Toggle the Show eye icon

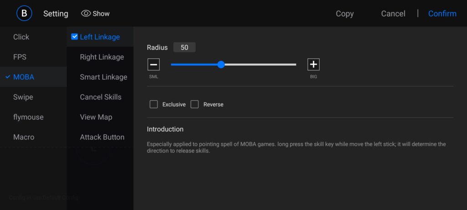click(x=86, y=14)
